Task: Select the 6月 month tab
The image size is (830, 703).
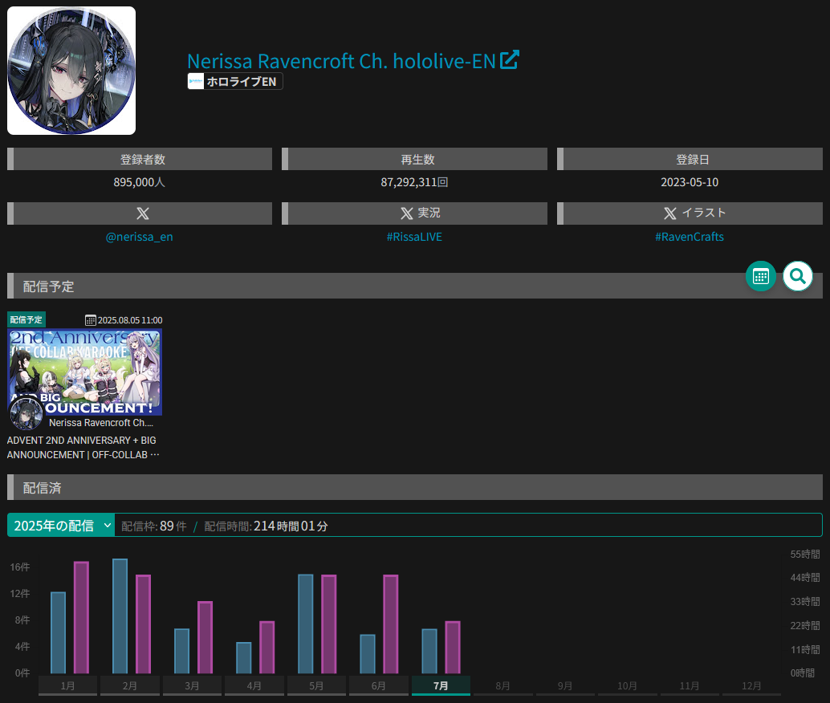Action: pos(378,685)
